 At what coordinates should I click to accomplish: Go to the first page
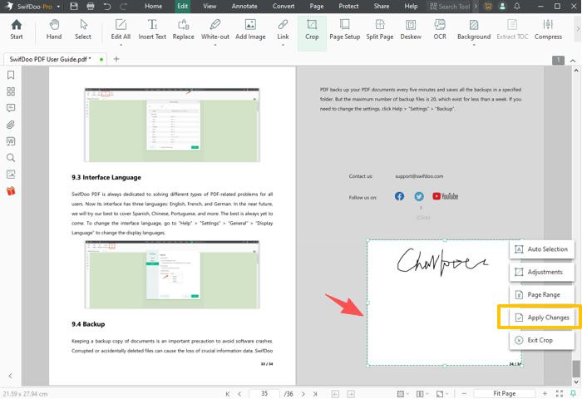click(x=228, y=394)
